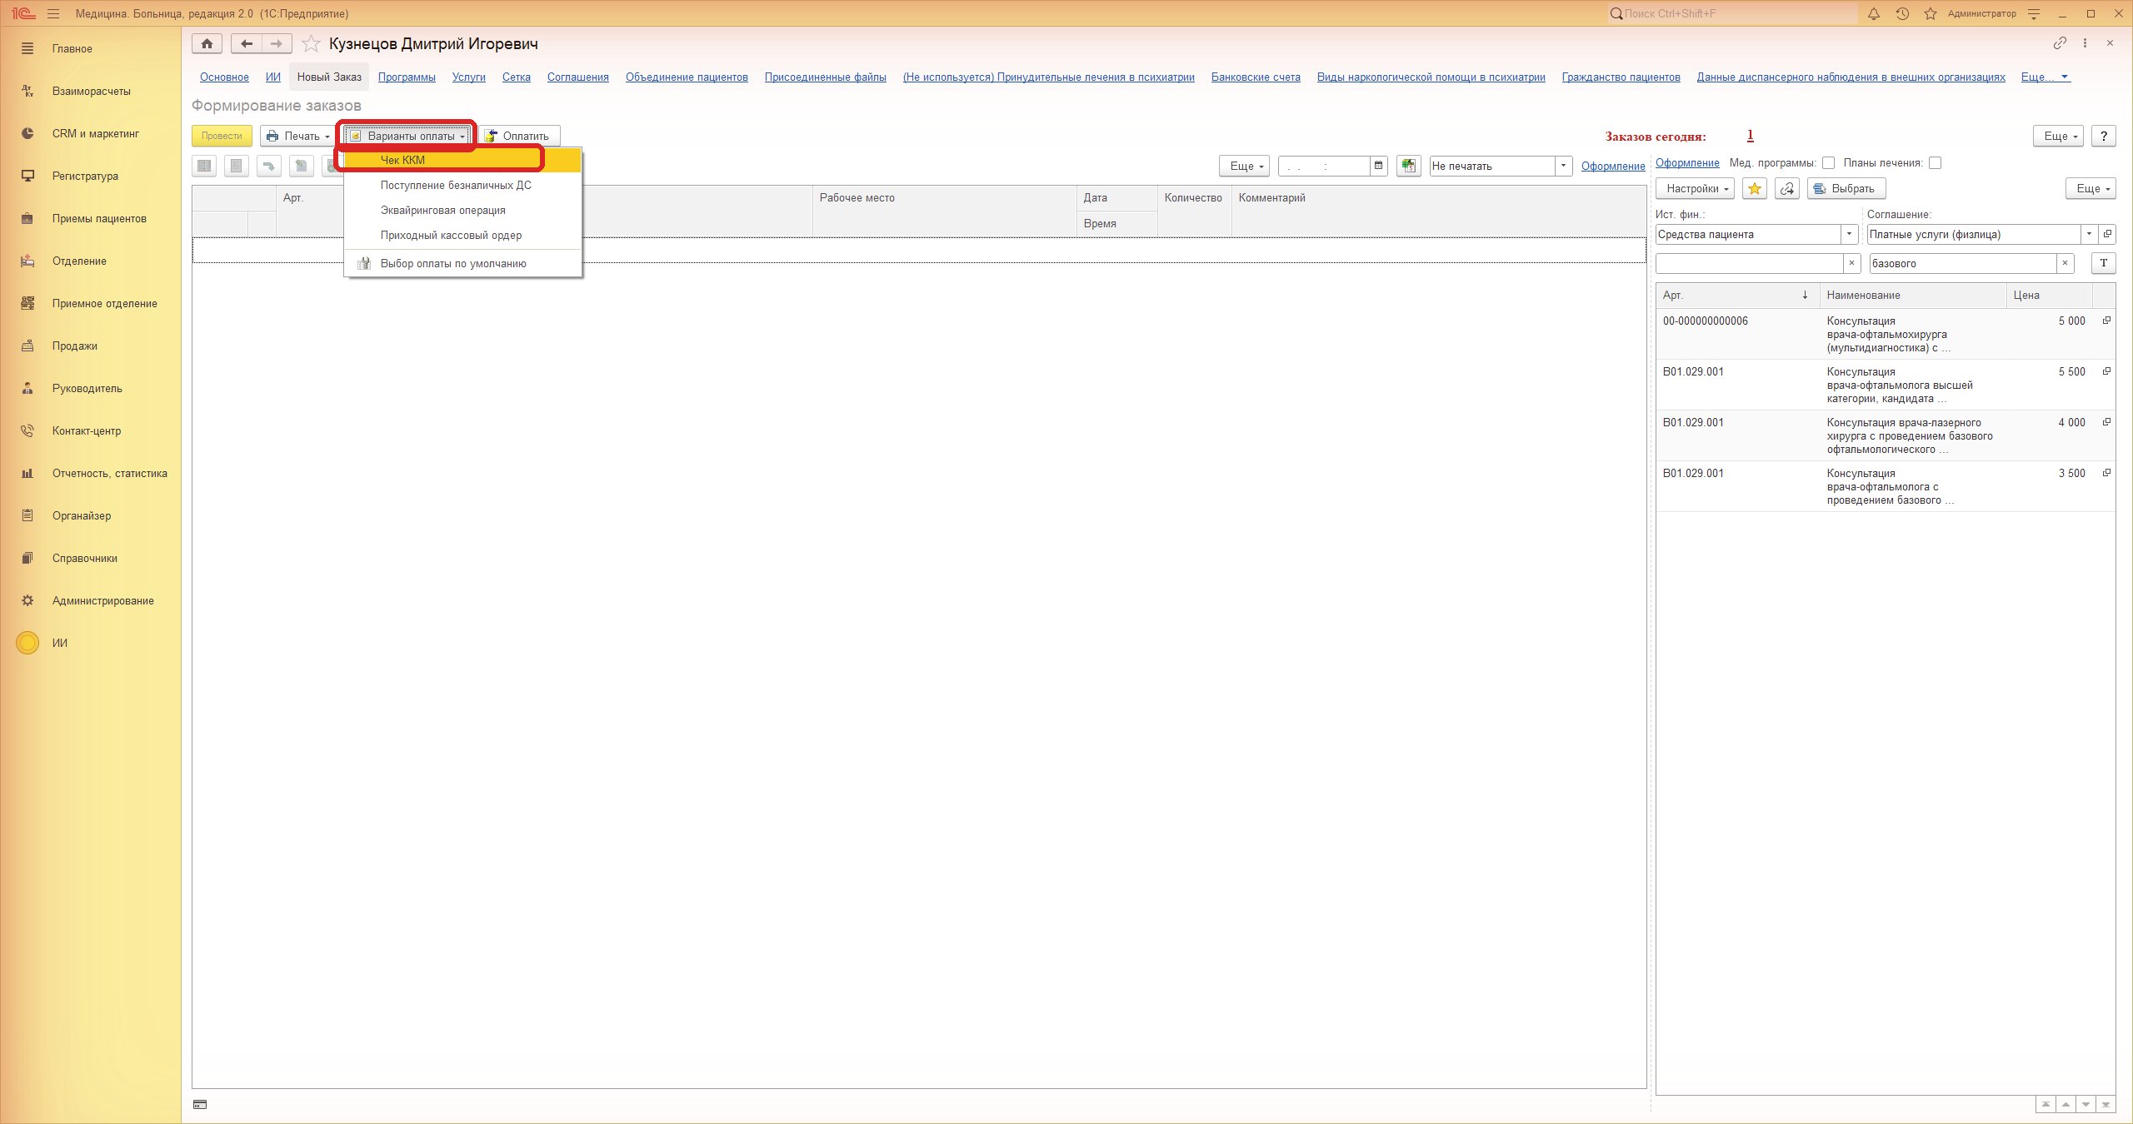The height and width of the screenshot is (1124, 2133).
Task: Open the Не печатать dropdown list
Action: click(1563, 166)
